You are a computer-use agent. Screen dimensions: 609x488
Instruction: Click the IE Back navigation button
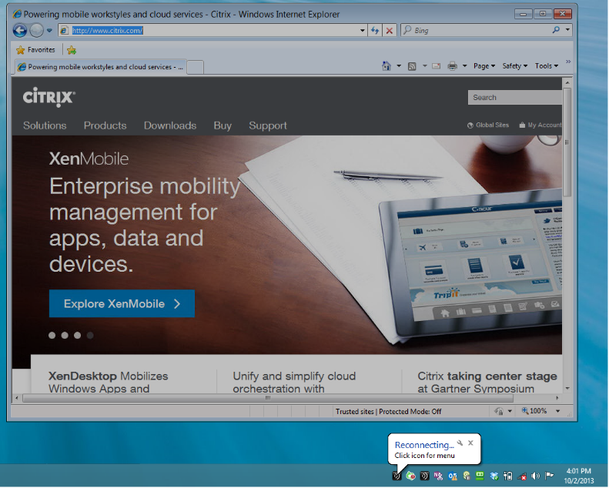point(20,30)
